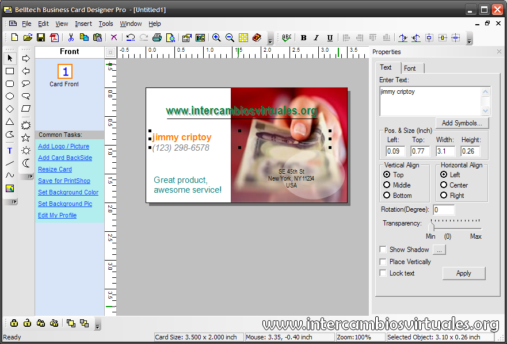The image size is (507, 344).
Task: Select the rectangle shape tool
Action: [10, 71]
